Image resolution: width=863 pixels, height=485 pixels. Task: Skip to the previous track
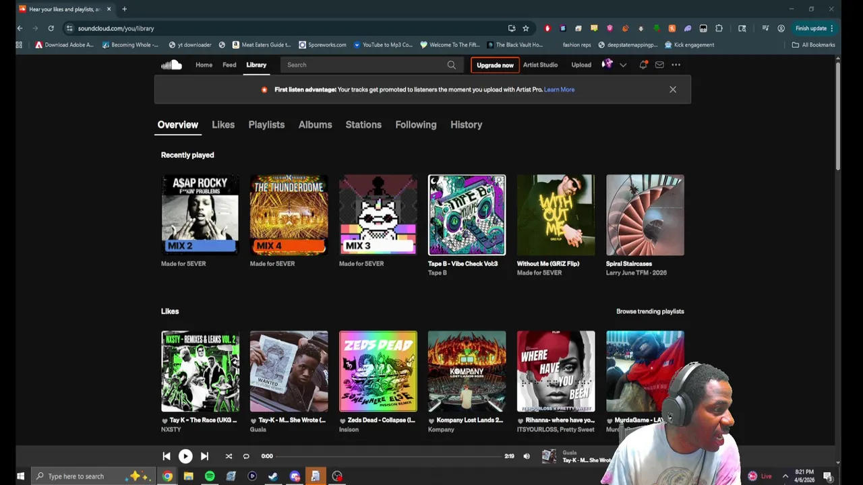coord(167,456)
